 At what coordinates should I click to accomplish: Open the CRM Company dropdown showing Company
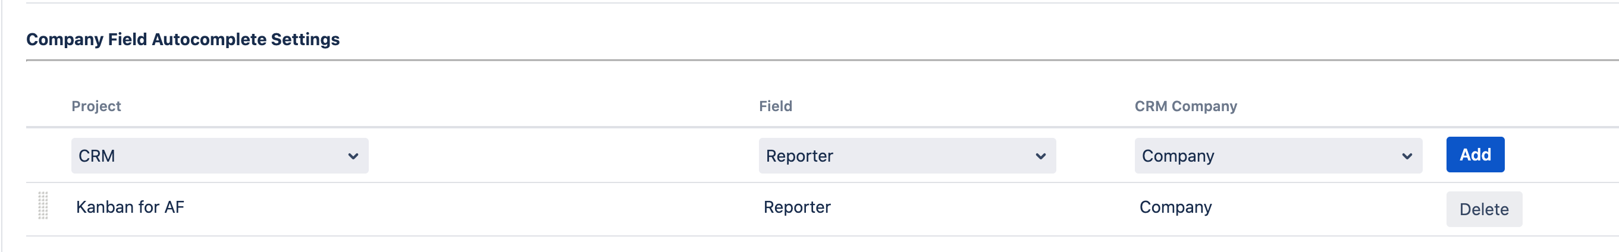click(x=1277, y=156)
